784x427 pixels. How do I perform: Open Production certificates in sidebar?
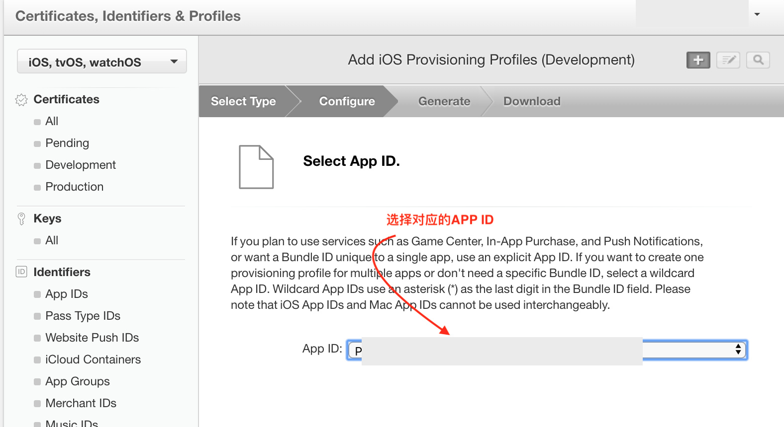point(75,187)
